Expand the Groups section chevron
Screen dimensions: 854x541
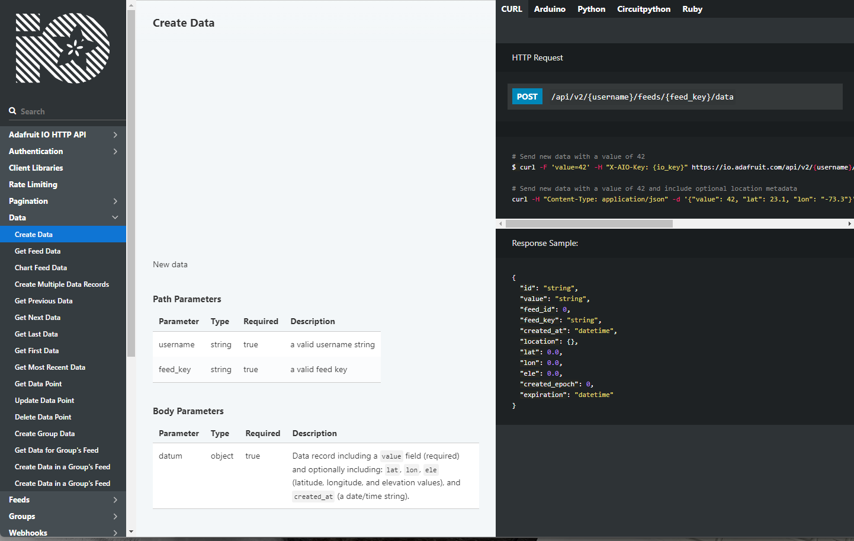[115, 517]
